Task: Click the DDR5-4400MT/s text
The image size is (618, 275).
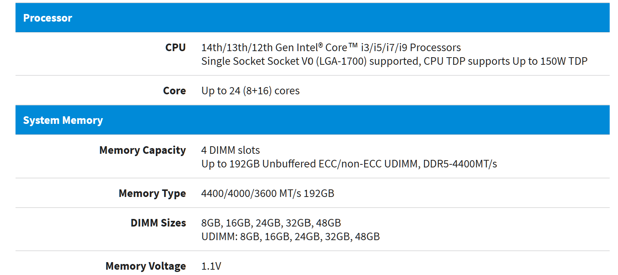Action: tap(460, 164)
